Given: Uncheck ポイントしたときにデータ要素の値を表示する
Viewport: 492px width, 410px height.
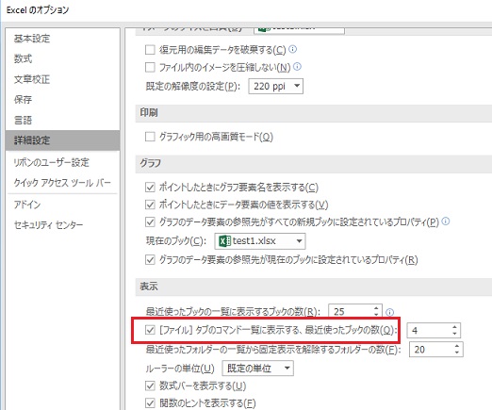Looking at the screenshot, I should coord(150,205).
